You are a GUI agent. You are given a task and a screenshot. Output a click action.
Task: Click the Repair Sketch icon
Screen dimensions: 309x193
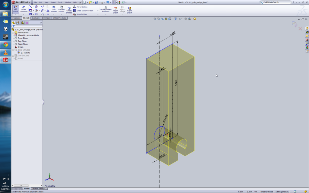coord(115,9)
